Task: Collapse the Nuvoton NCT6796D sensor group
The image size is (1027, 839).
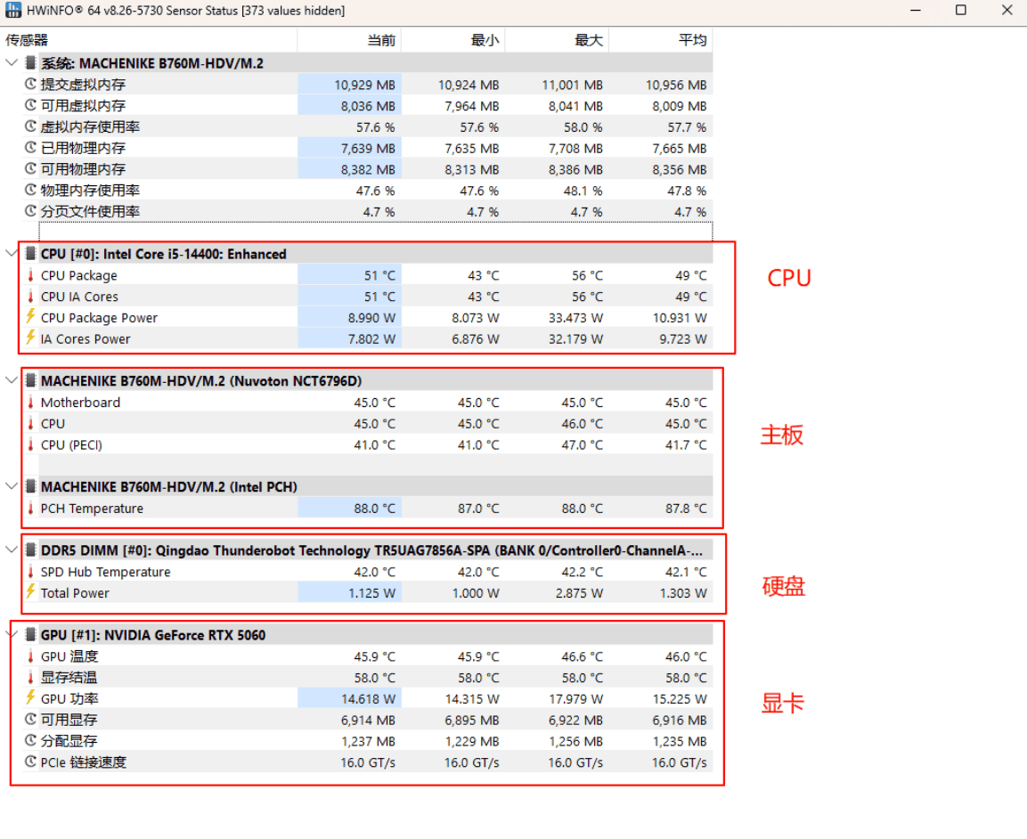Action: point(12,380)
